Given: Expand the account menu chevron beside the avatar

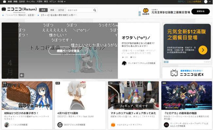Looking at the screenshot, I should tap(210, 2).
